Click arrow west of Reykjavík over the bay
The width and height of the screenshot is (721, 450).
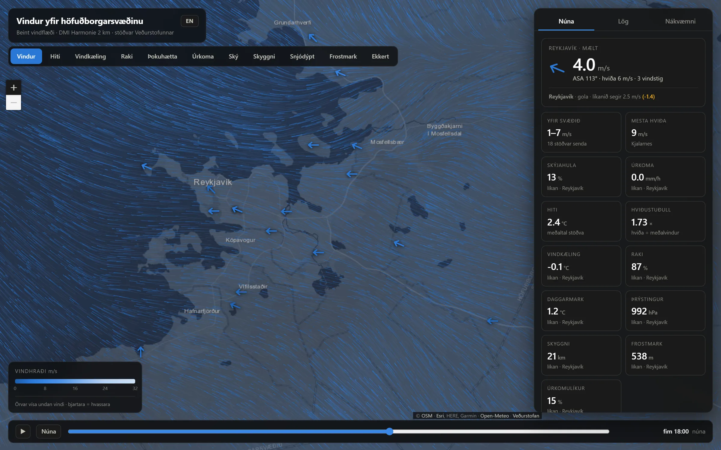tap(146, 166)
